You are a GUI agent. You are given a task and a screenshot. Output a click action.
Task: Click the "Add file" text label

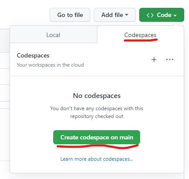tap(112, 15)
